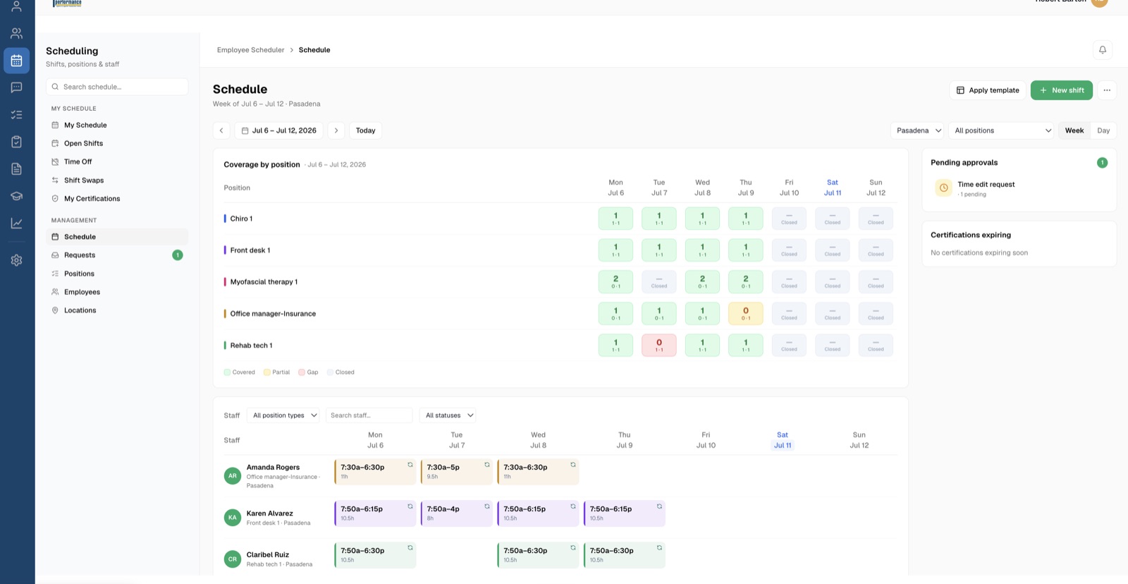Open the Jul 6 – Jul 12, 2026 date picker
Viewport: 1128px width, 584px height.
[x=278, y=130]
